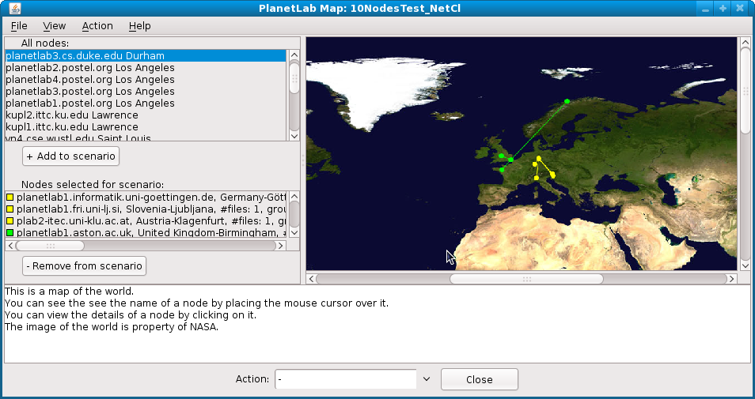The image size is (755, 399).
Task: Click map vertical scrollbar down arrow
Action: pyautogui.click(x=746, y=266)
